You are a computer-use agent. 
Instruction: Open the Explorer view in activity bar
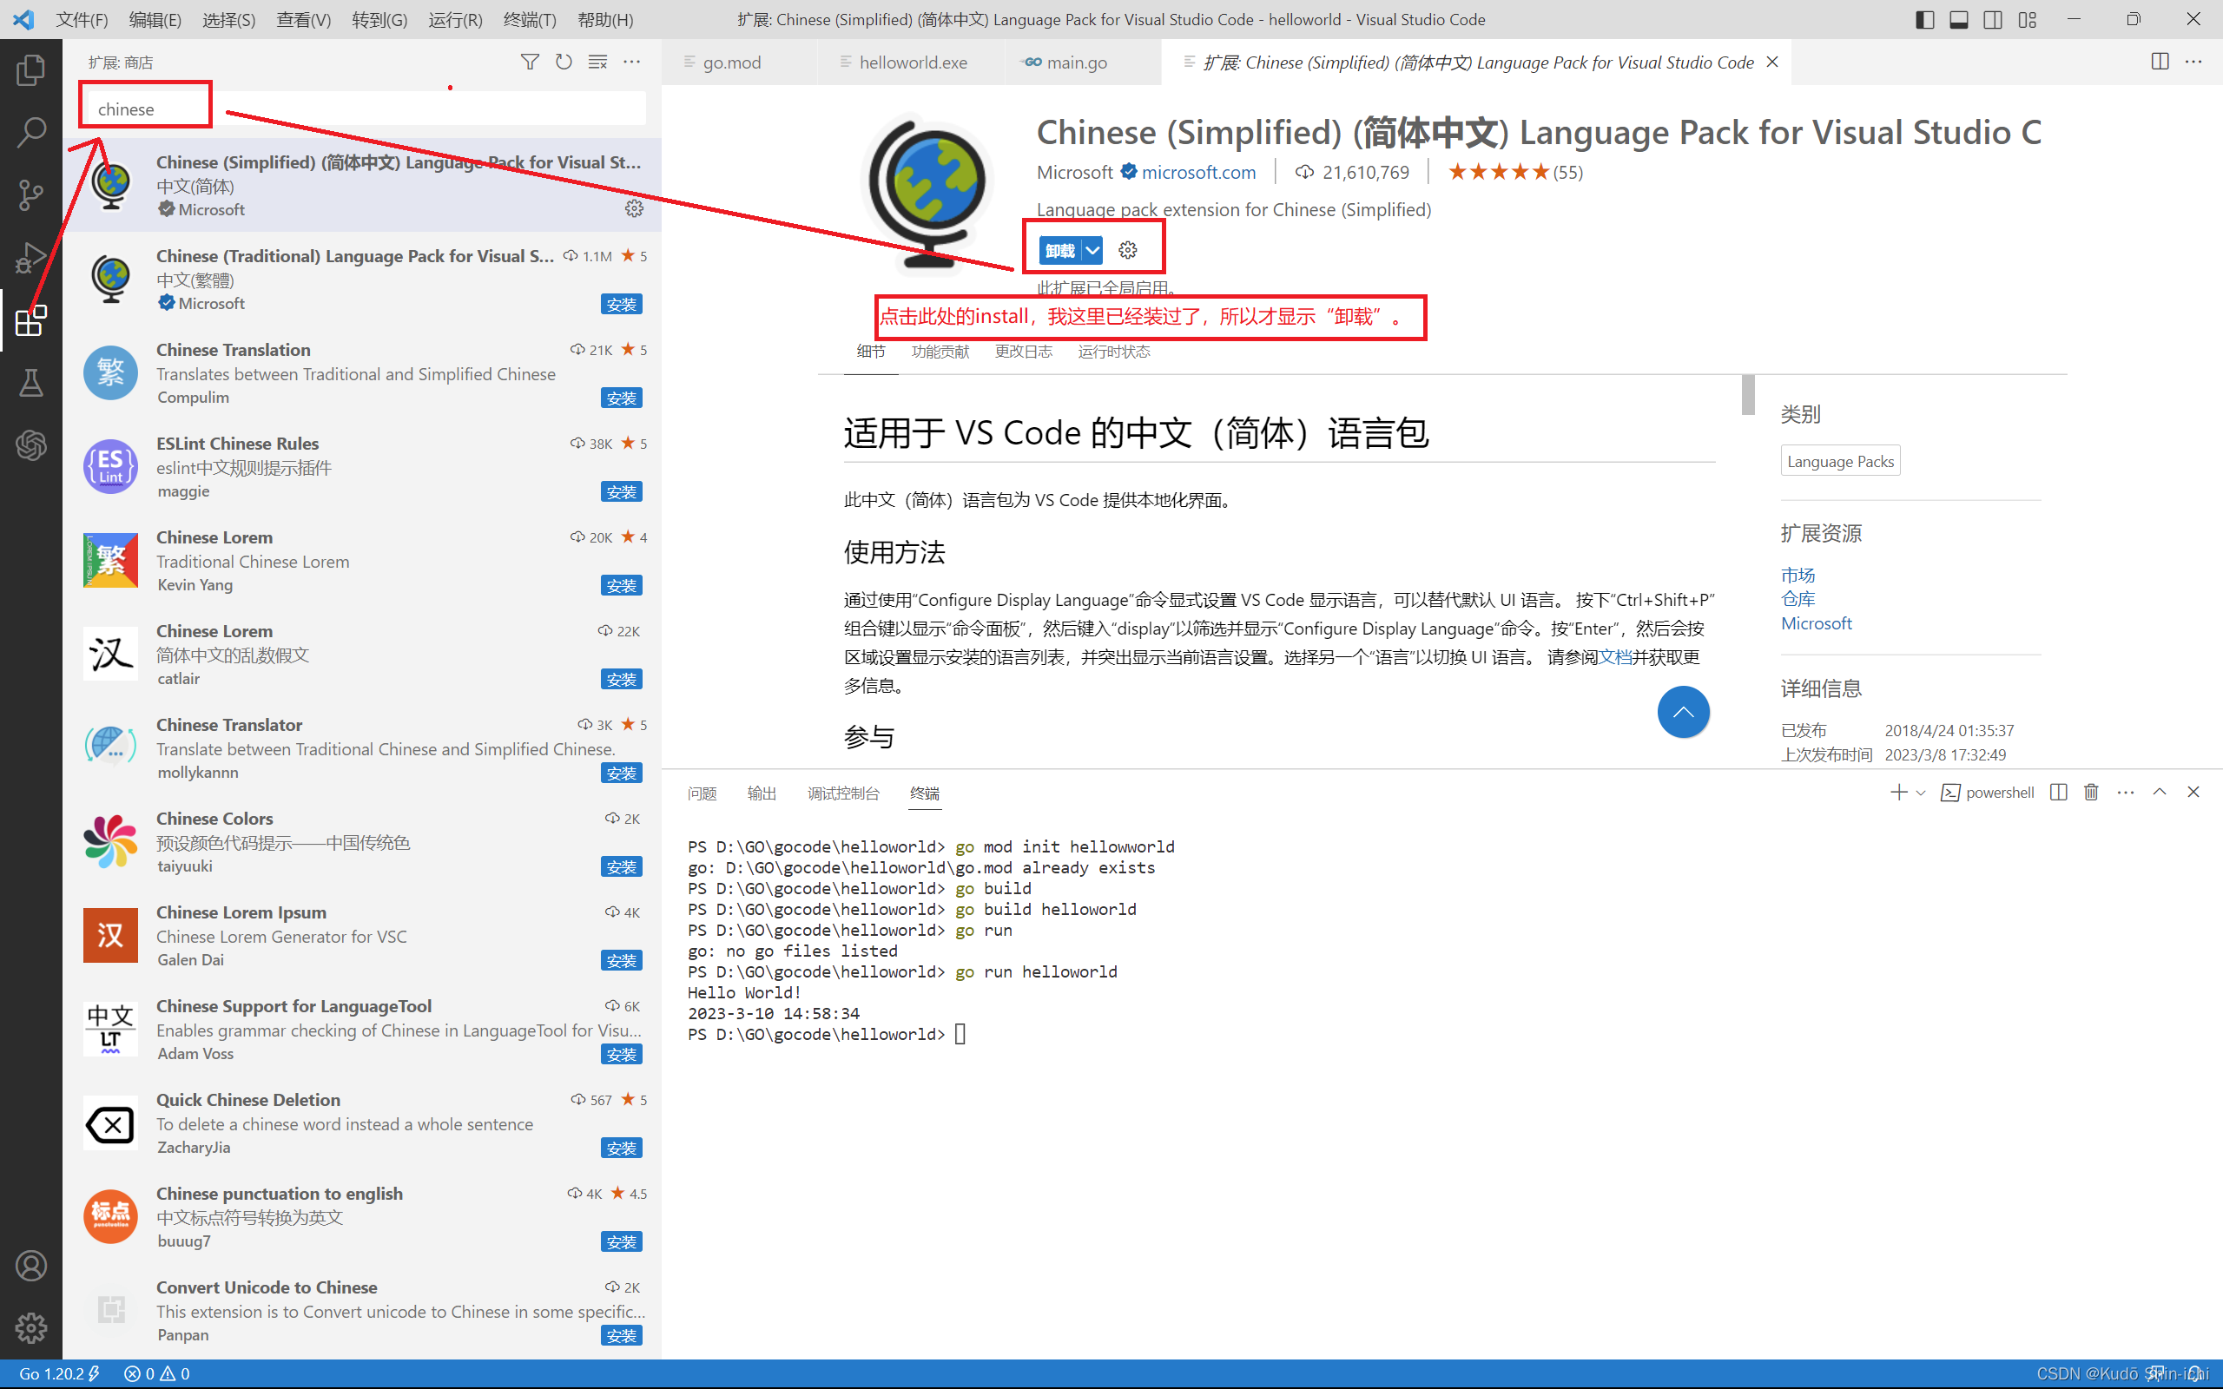click(30, 69)
